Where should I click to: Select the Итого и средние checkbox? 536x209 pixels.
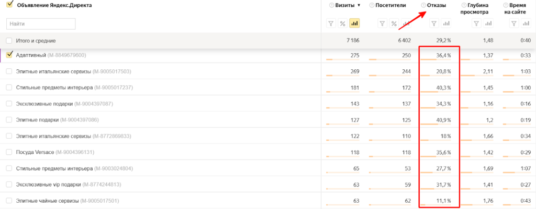[9, 40]
